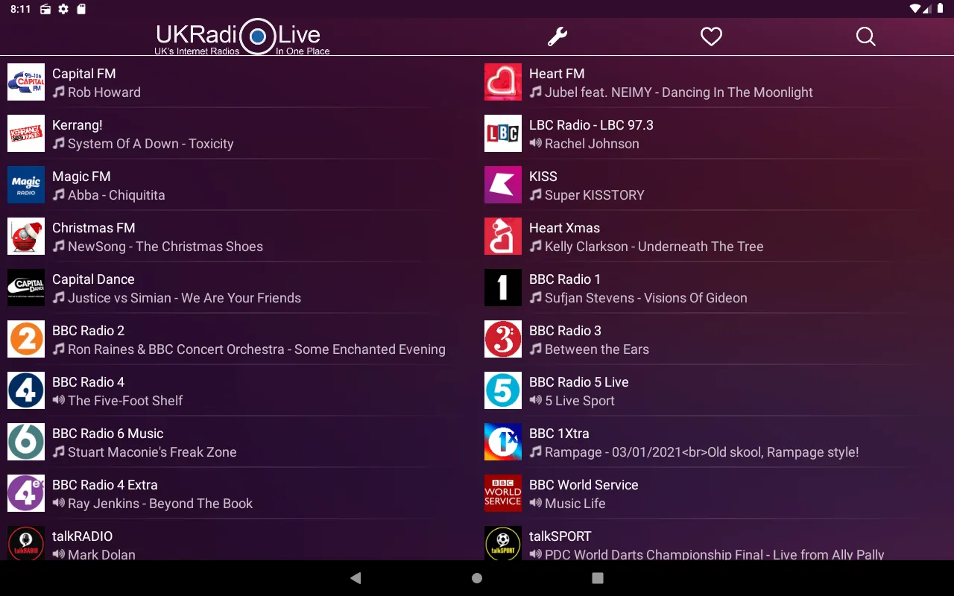Screen dimensions: 954x596
Task: Tap 'The Five-Foot Shelf' programme text
Action: [x=125, y=401]
